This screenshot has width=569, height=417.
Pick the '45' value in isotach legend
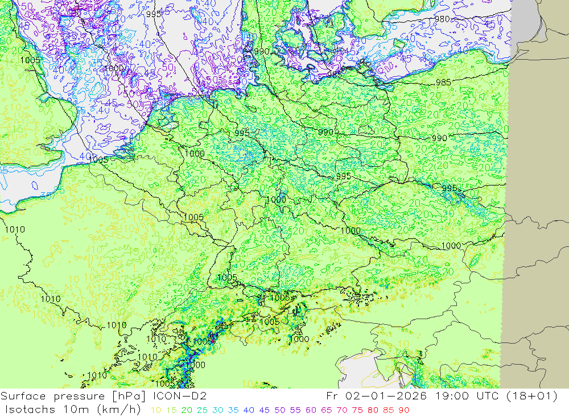(x=265, y=411)
